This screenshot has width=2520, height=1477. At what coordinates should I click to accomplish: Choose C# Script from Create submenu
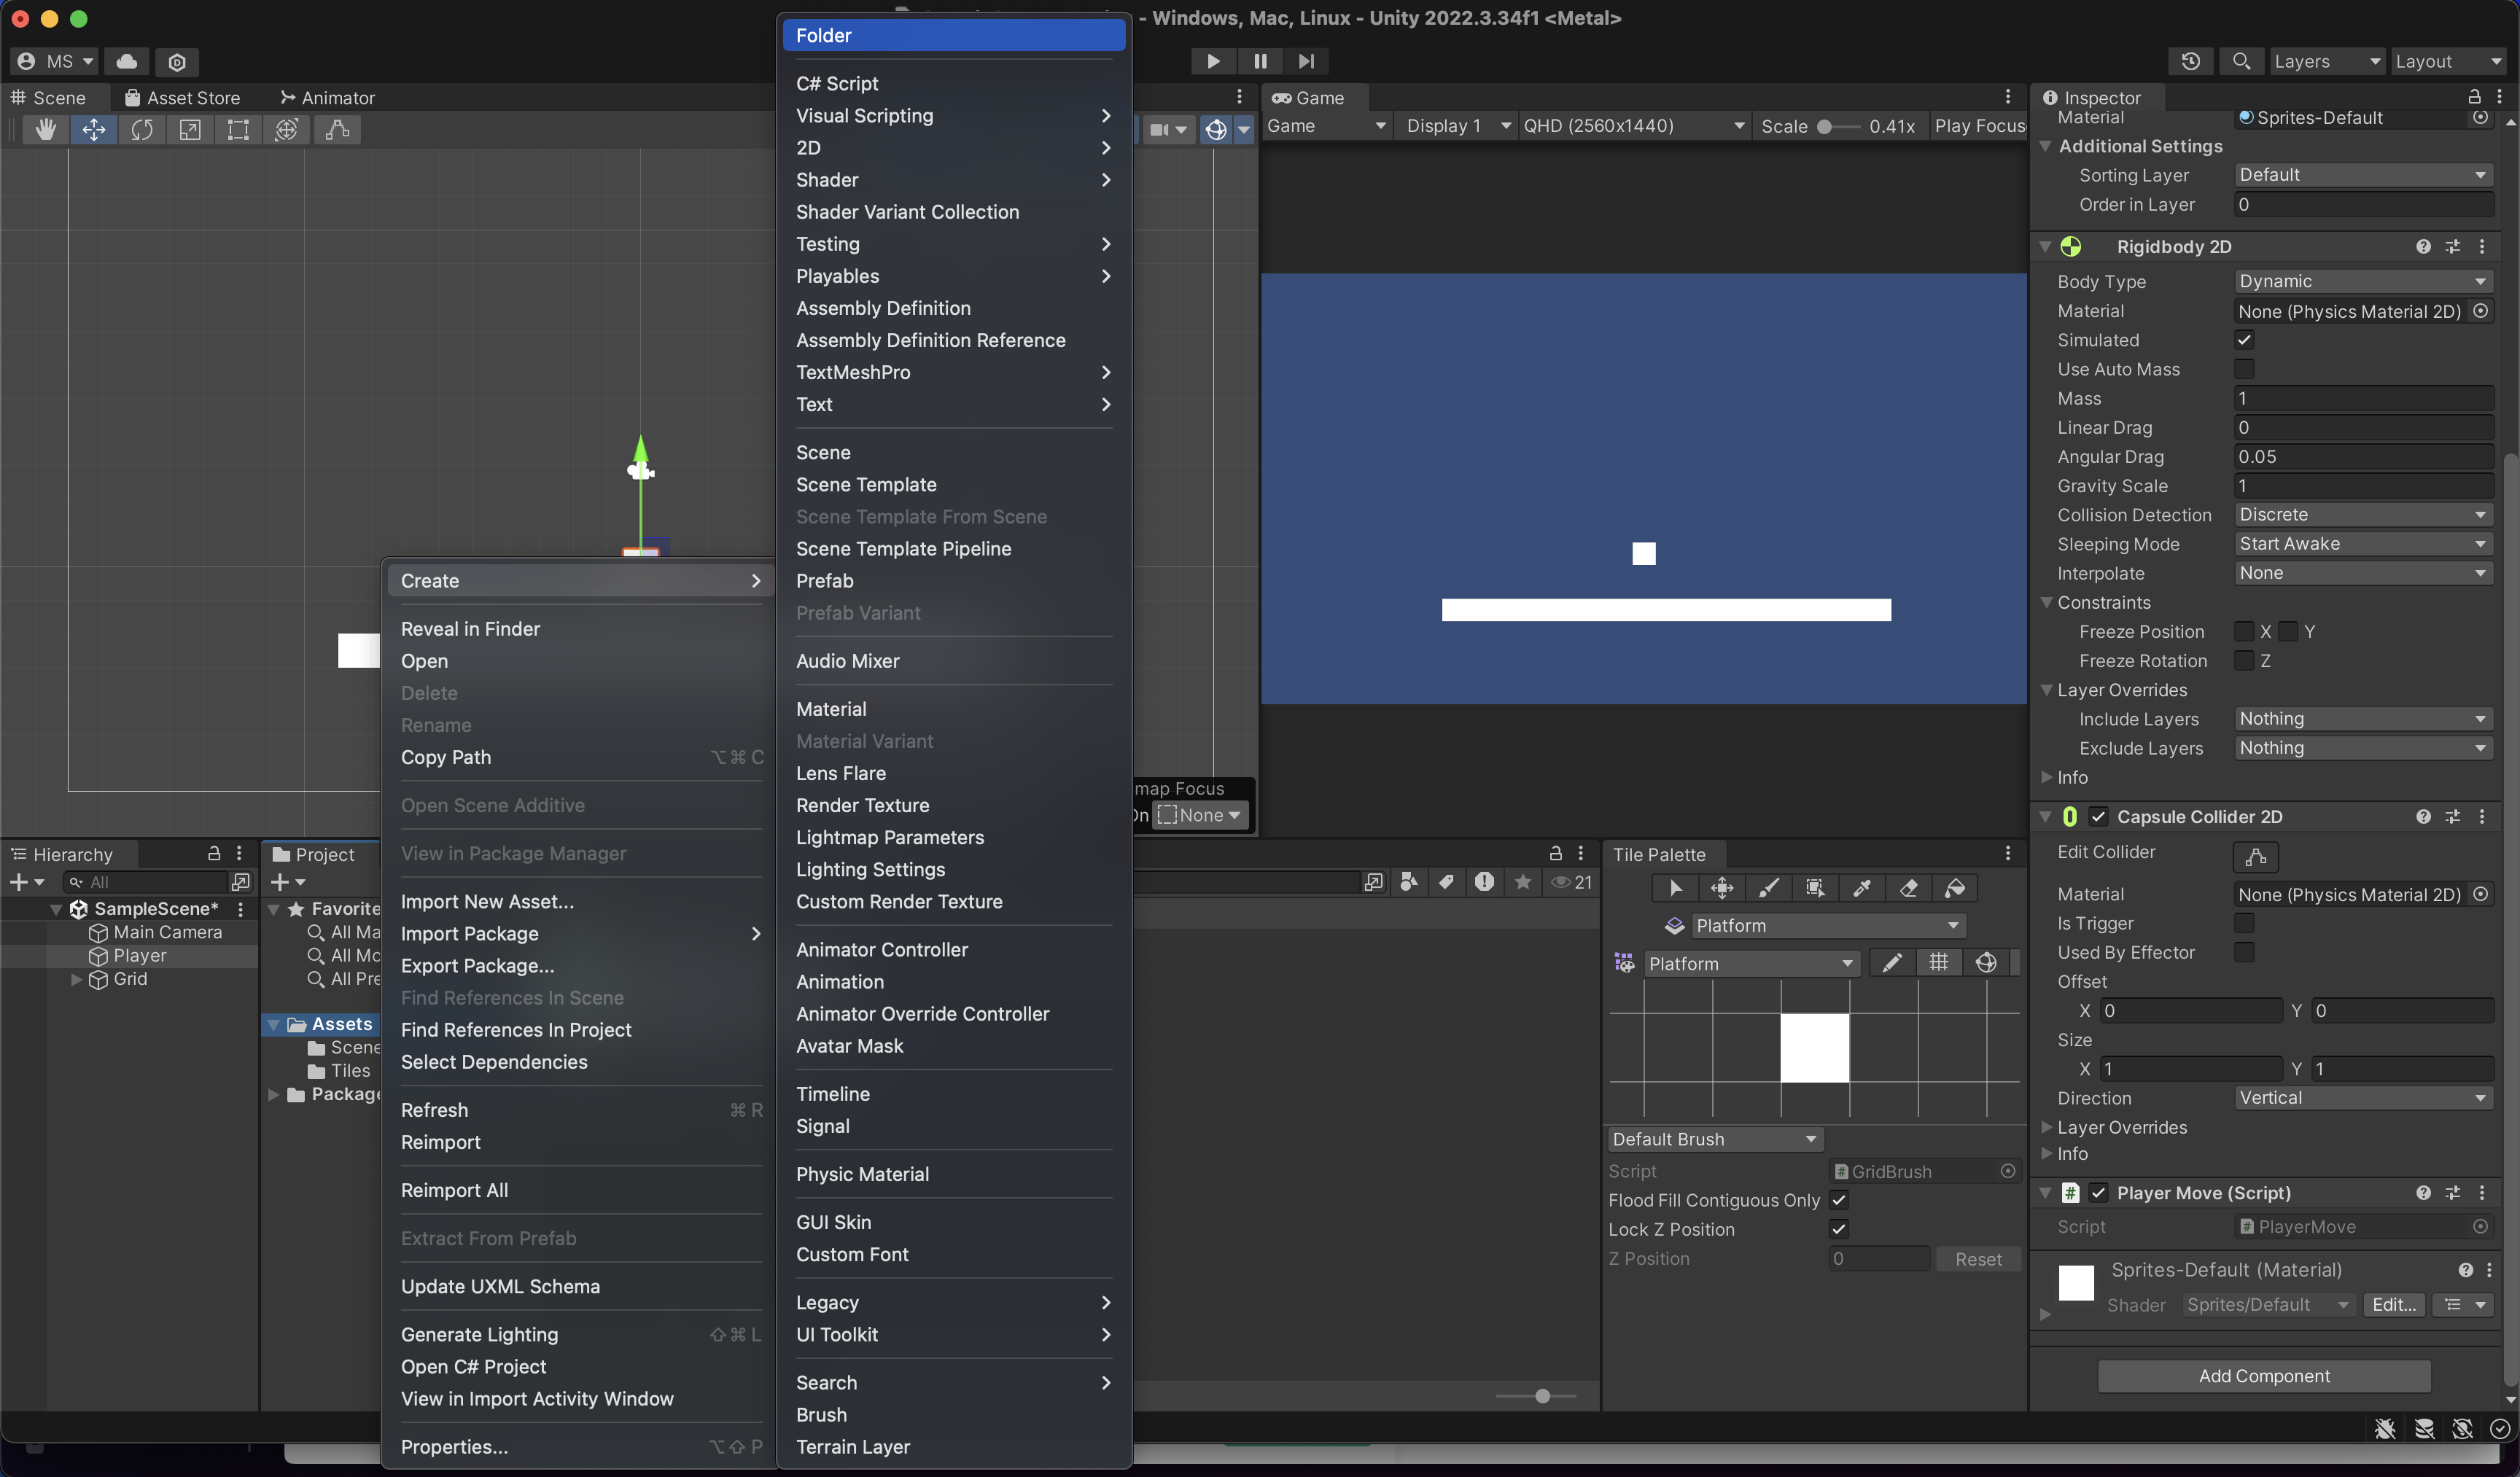click(x=837, y=84)
